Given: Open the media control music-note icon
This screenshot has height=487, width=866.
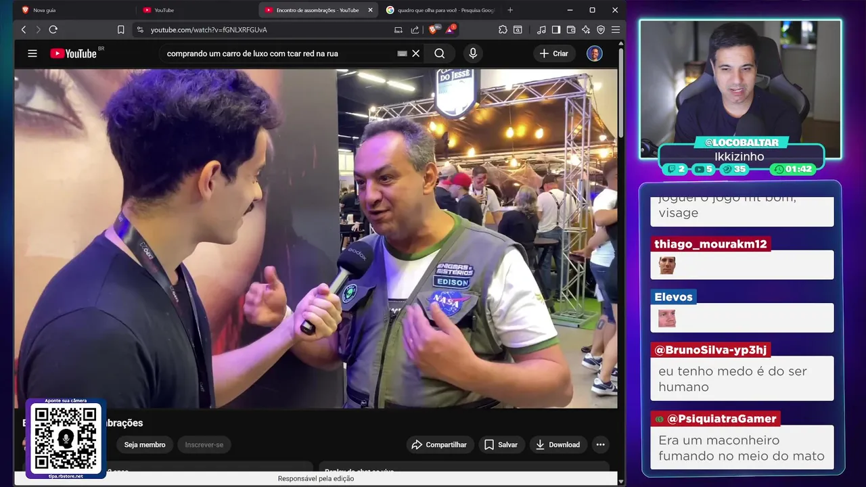Looking at the screenshot, I should pos(541,30).
